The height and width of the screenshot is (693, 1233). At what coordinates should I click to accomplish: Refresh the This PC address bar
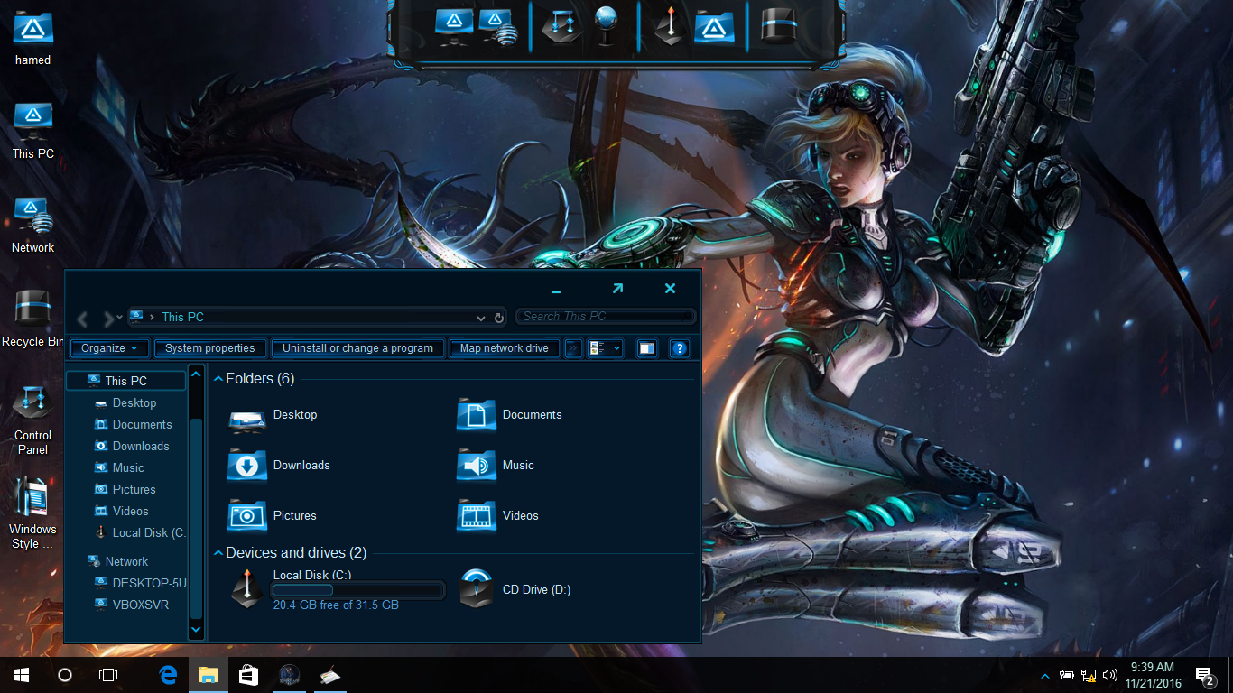tap(499, 318)
